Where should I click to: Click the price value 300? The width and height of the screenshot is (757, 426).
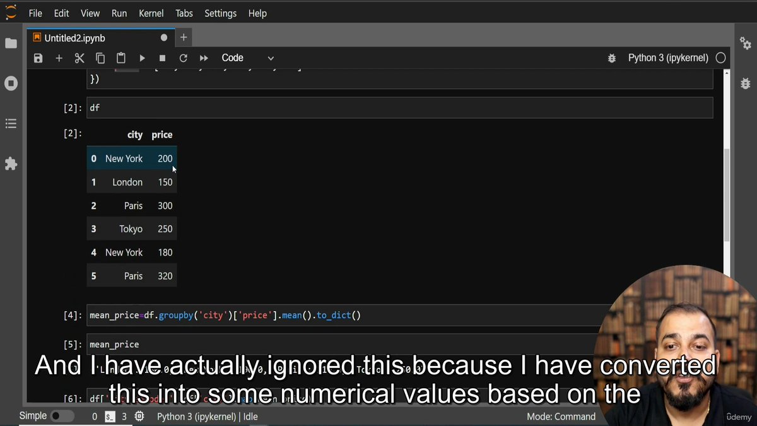tap(165, 206)
